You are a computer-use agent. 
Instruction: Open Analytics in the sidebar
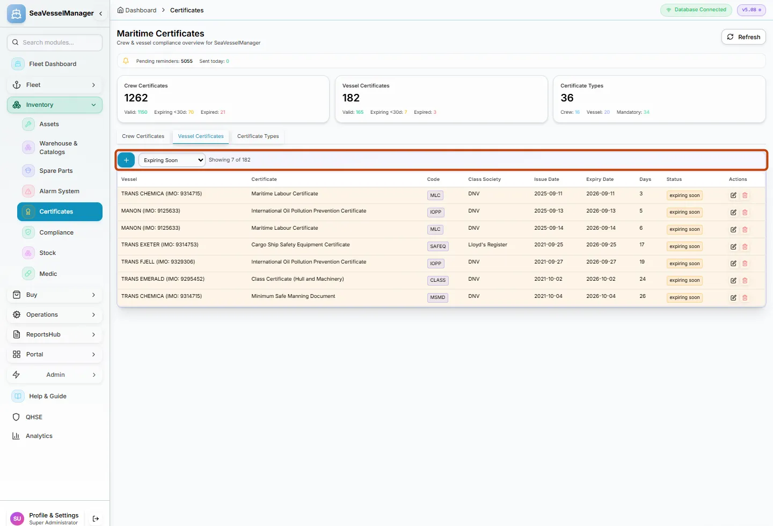point(55,436)
